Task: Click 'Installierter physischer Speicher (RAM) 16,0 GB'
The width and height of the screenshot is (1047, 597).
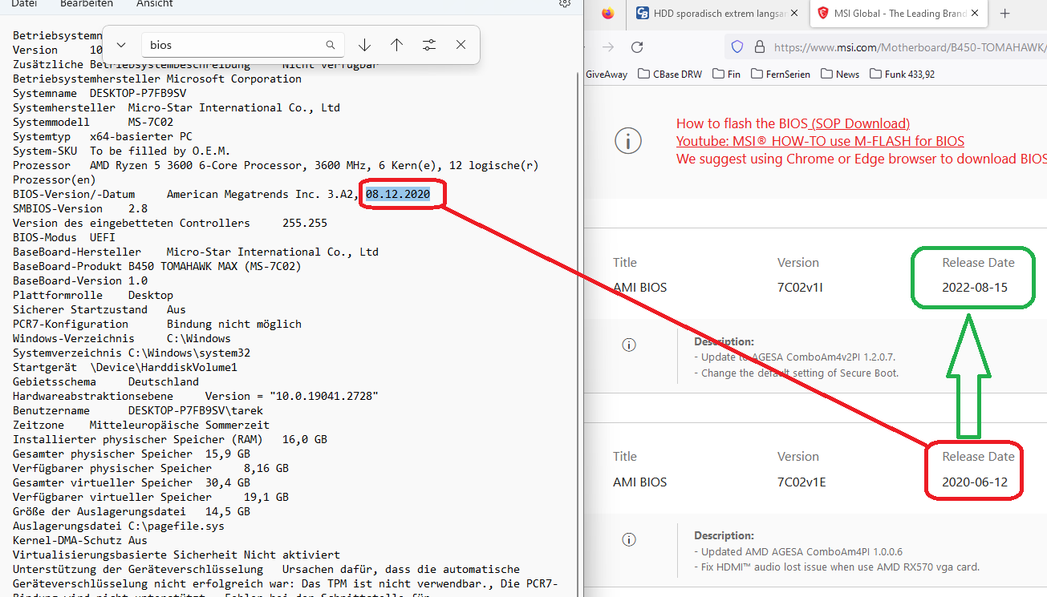Action: 170,439
